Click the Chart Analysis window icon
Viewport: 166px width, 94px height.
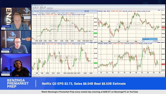click(x=33, y=11)
